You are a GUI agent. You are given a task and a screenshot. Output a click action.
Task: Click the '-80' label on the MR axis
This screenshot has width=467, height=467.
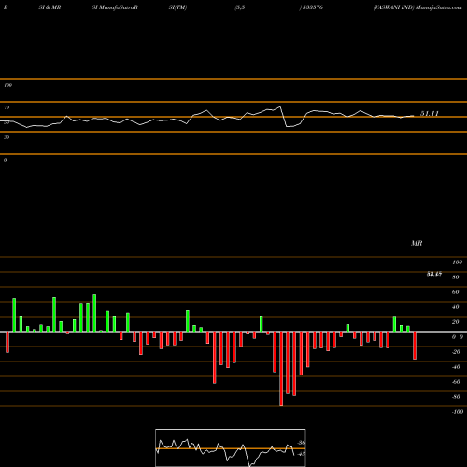456,397
